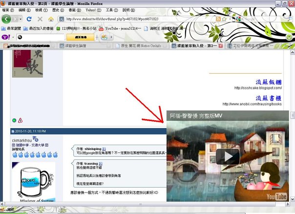Go to the home page
The height and width of the screenshot is (214, 295).
click(51, 19)
